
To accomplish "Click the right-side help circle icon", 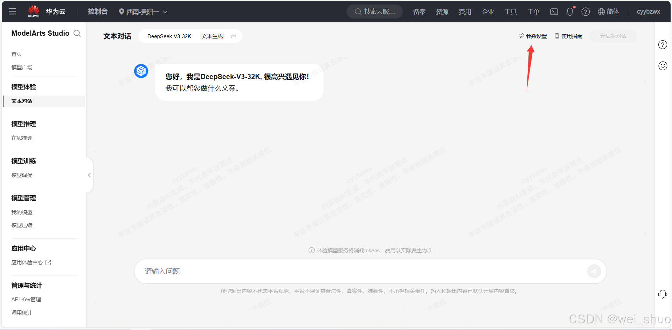I will pyautogui.click(x=663, y=45).
